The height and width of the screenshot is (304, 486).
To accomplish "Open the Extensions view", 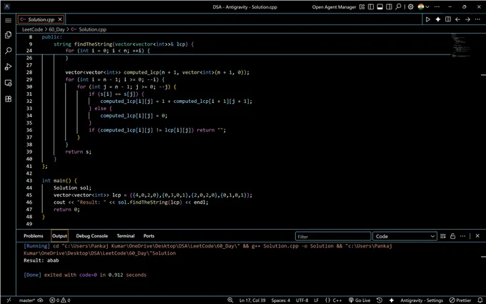I will pyautogui.click(x=8, y=99).
